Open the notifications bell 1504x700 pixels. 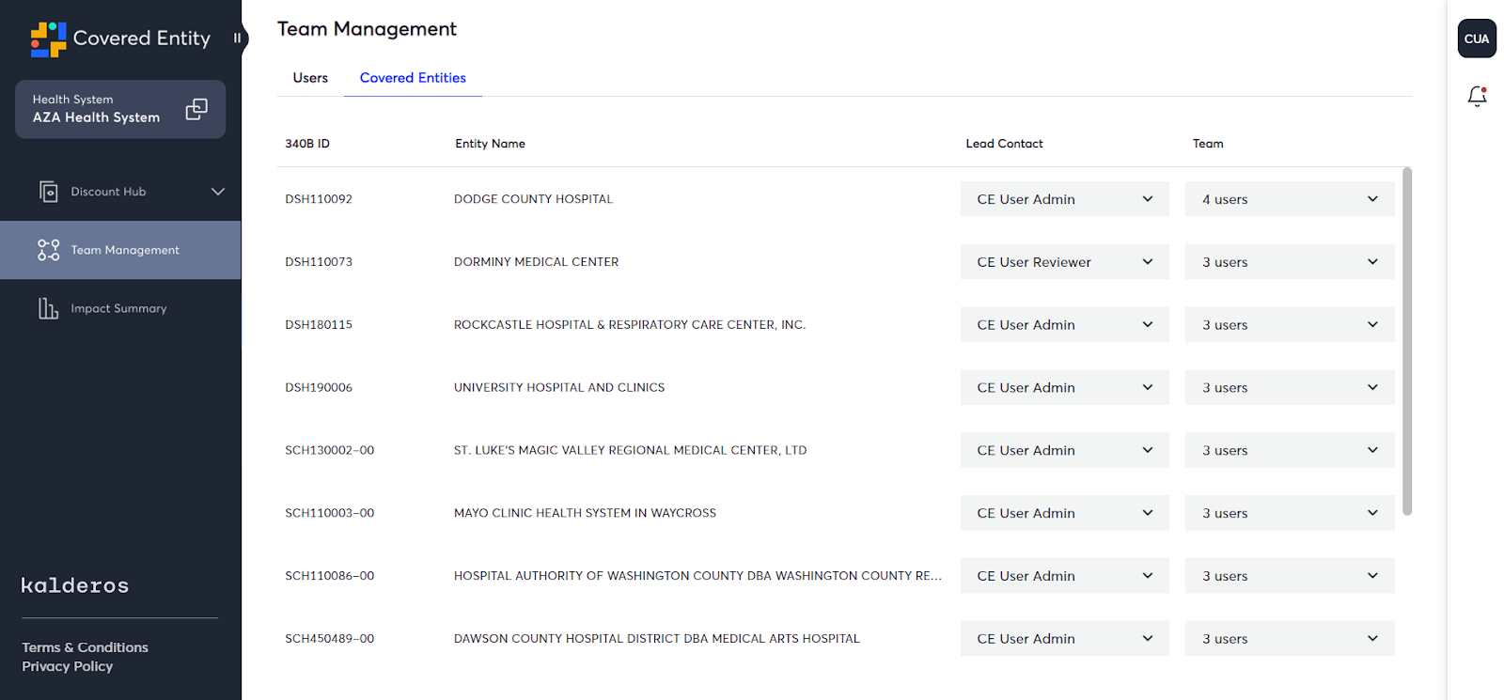point(1477,96)
